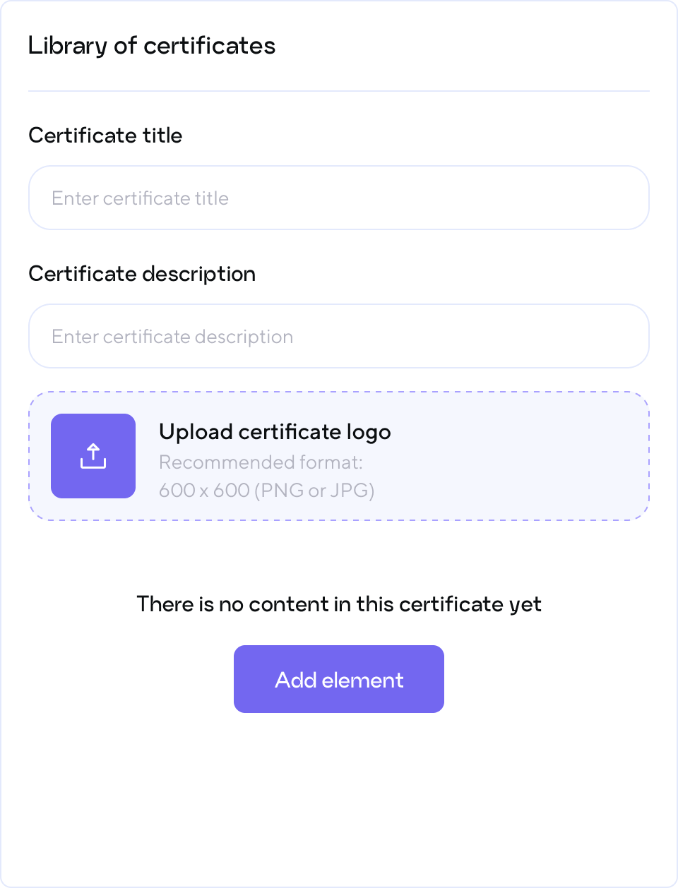Click the 600 x 600 (PNG or JPG) text

[266, 490]
